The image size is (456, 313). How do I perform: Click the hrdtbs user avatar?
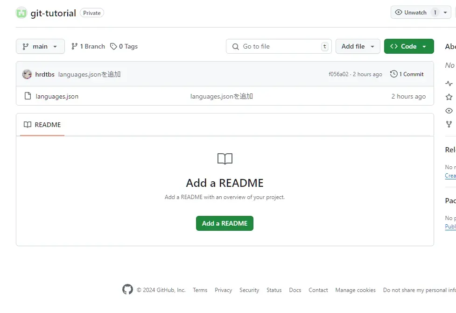[x=27, y=74]
